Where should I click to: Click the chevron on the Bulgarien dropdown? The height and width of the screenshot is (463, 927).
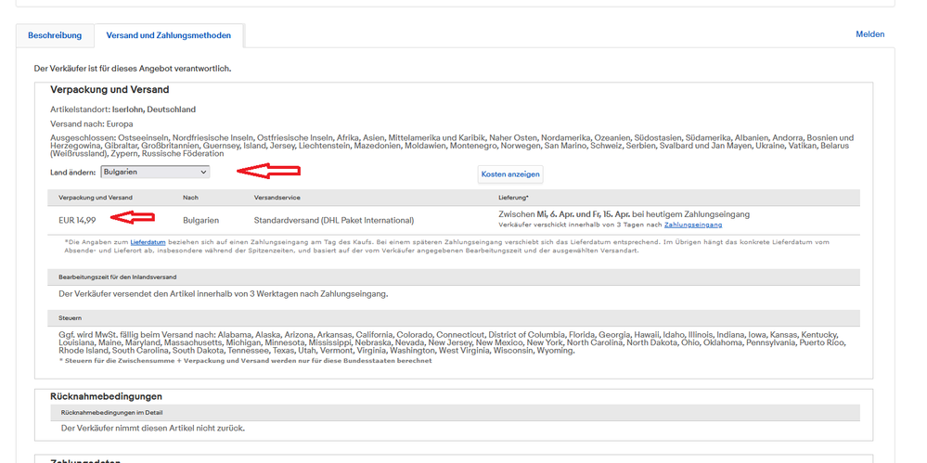coord(203,173)
